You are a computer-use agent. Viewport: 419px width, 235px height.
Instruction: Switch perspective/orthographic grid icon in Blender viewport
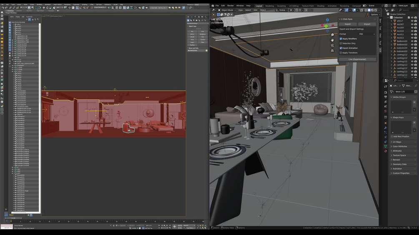(332, 50)
